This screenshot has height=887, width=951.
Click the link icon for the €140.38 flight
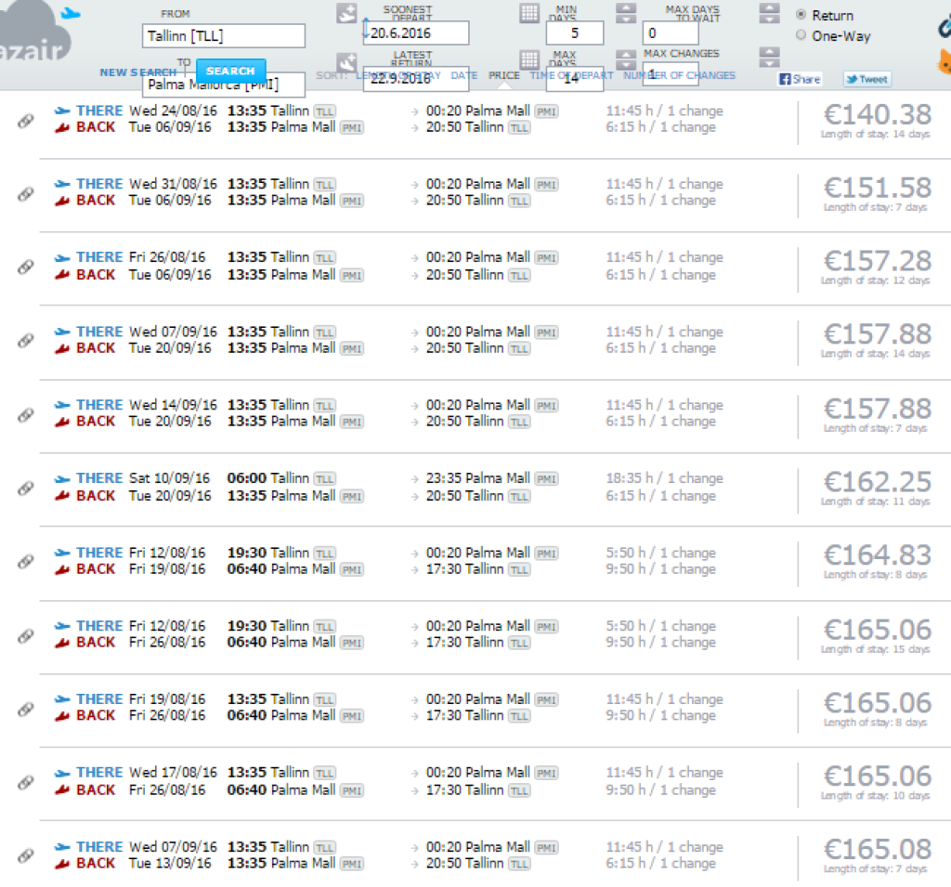26,120
